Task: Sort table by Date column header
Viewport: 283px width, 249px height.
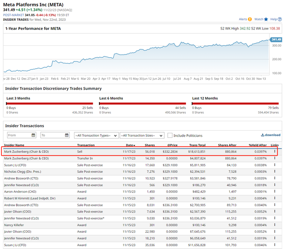Action: point(131,145)
